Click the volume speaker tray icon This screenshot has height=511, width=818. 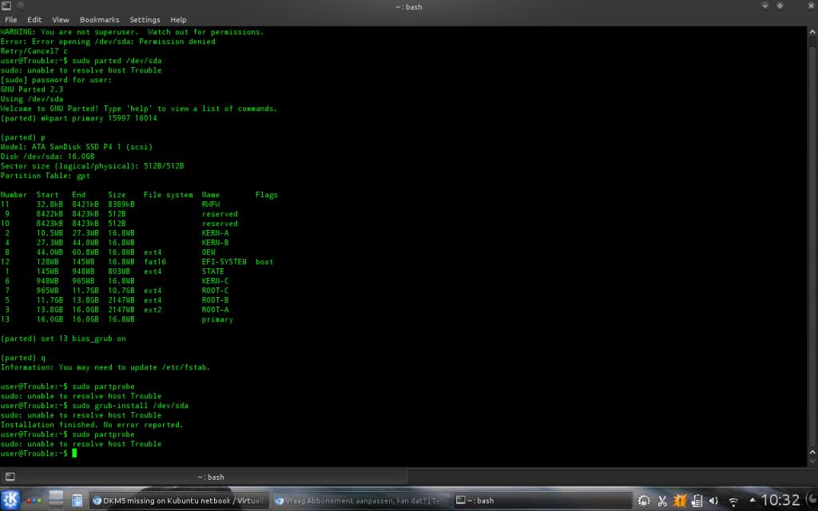point(715,501)
